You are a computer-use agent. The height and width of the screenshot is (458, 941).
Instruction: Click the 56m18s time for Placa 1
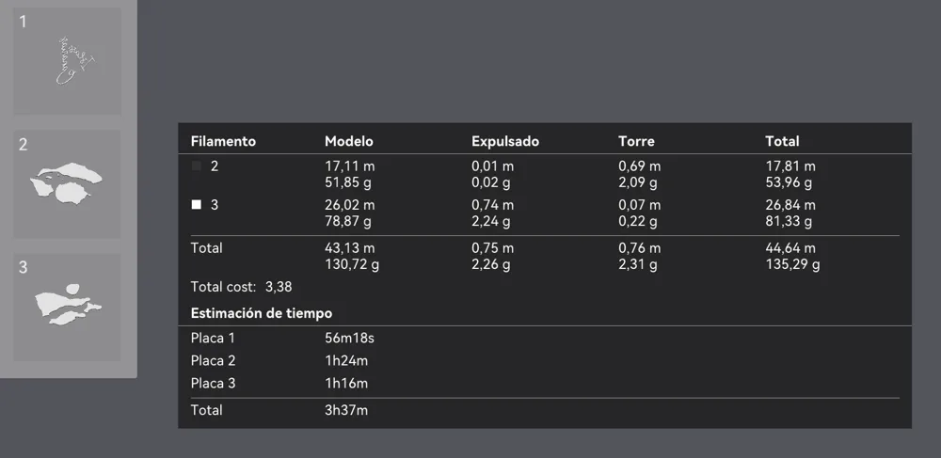point(349,339)
